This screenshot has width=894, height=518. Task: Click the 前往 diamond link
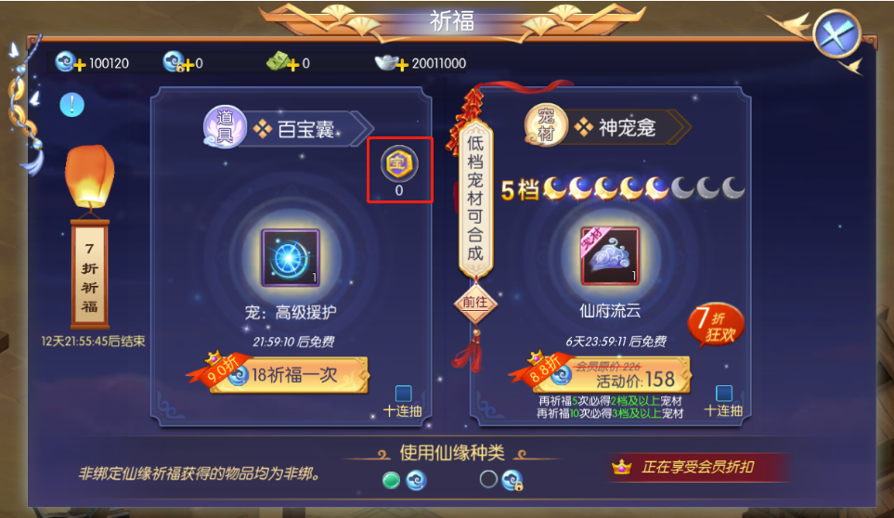click(475, 304)
